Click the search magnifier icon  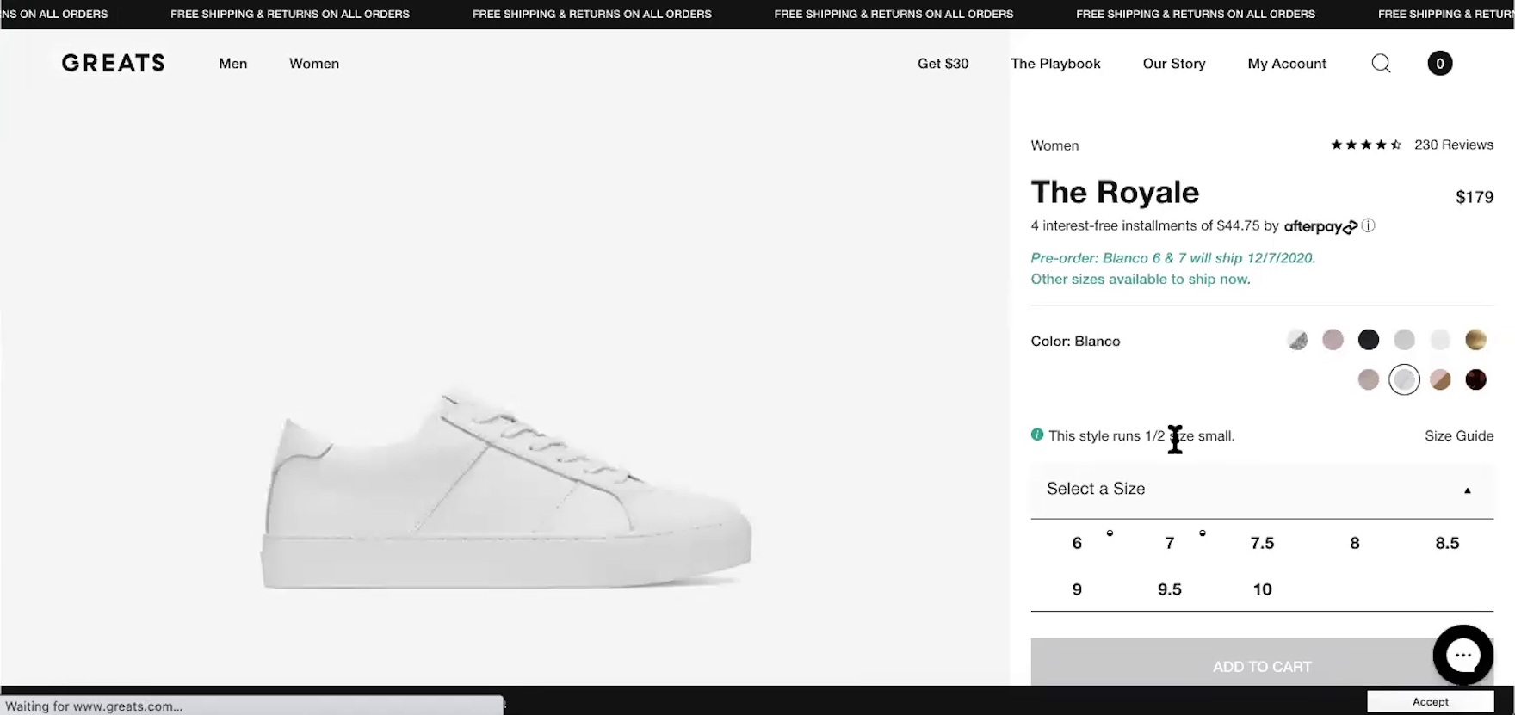[x=1381, y=64]
